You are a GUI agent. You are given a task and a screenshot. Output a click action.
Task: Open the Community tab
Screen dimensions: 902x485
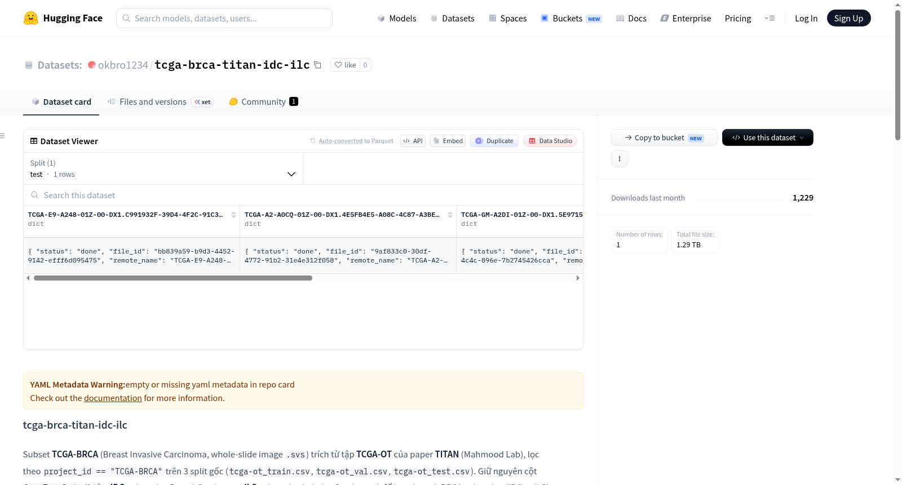263,102
